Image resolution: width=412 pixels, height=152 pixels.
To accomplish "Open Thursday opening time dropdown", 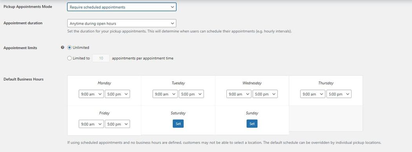I will [313, 94].
